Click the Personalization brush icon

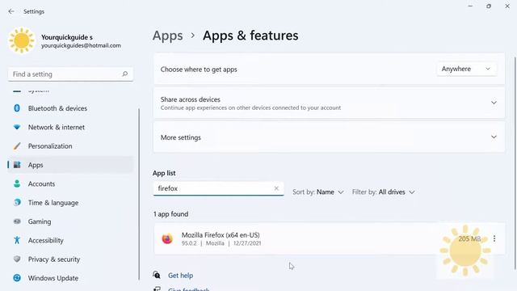17,145
